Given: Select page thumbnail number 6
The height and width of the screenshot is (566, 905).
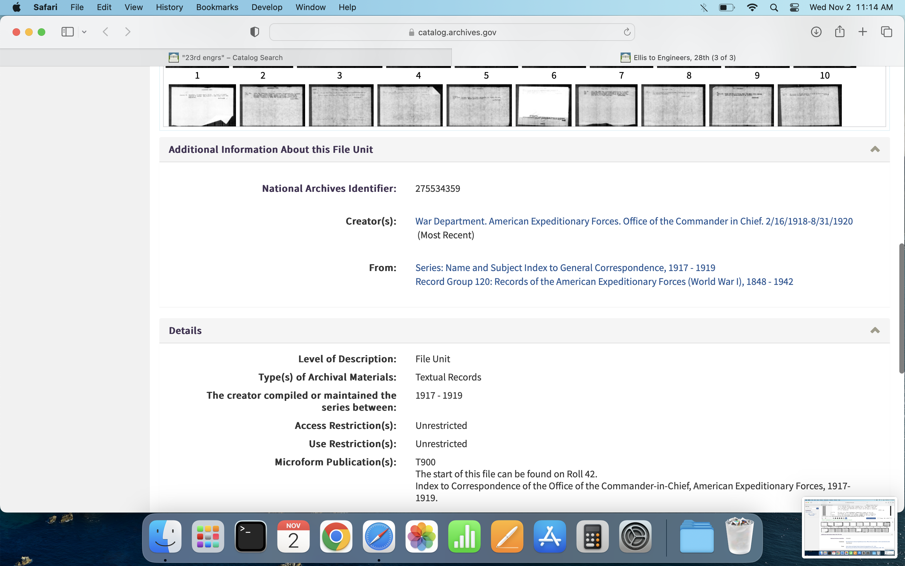Looking at the screenshot, I should click(543, 105).
